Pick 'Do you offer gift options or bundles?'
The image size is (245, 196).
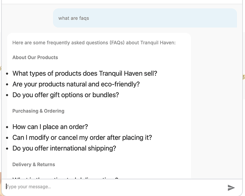pyautogui.click(x=66, y=95)
